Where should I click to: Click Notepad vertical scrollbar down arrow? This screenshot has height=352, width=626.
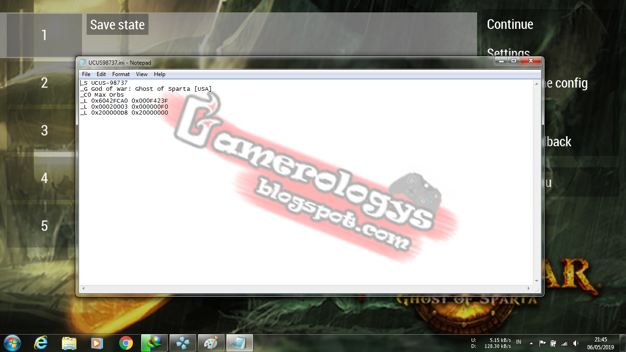pos(537,281)
